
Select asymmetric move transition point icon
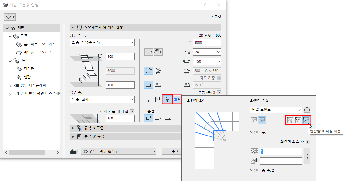tap(306, 120)
